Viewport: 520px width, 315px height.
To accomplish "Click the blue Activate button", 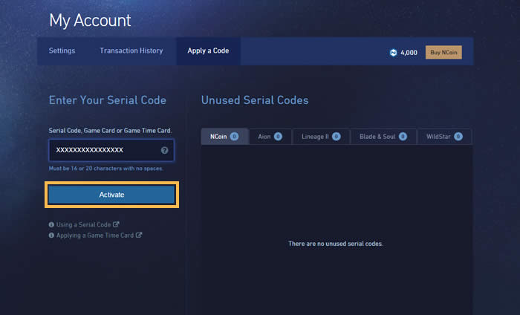I will [x=111, y=195].
